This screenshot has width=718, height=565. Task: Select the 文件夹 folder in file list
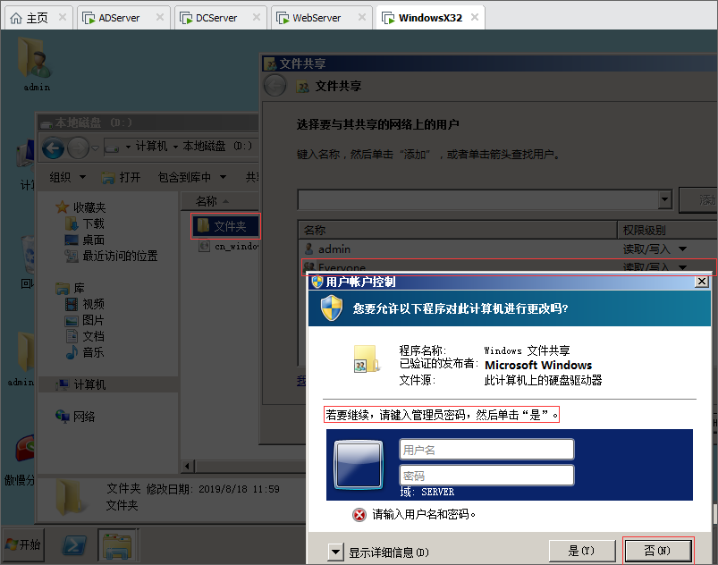225,226
